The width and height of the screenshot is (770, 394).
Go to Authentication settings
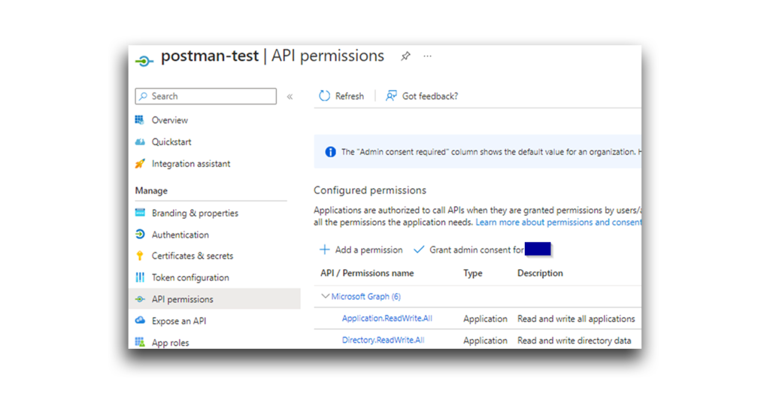point(180,235)
